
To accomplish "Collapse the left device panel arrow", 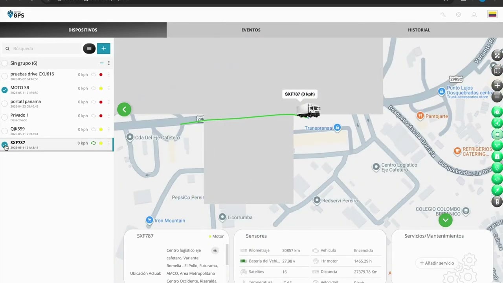I will click(124, 109).
